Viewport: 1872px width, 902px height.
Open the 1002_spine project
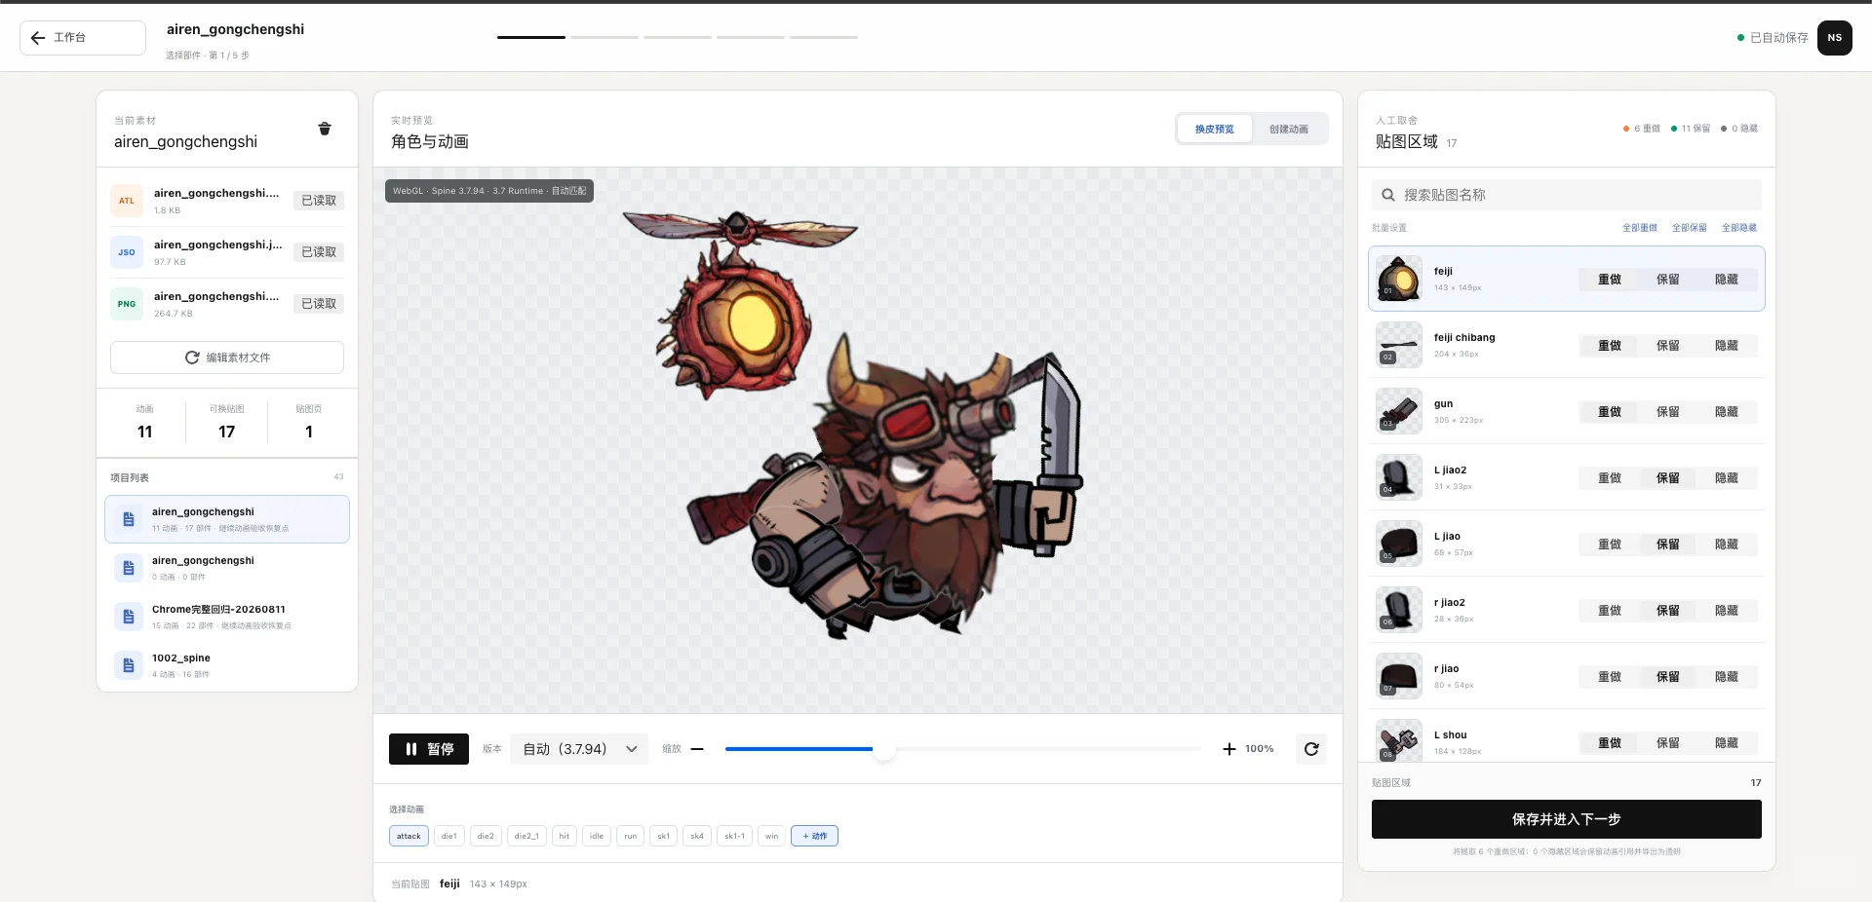(x=227, y=665)
